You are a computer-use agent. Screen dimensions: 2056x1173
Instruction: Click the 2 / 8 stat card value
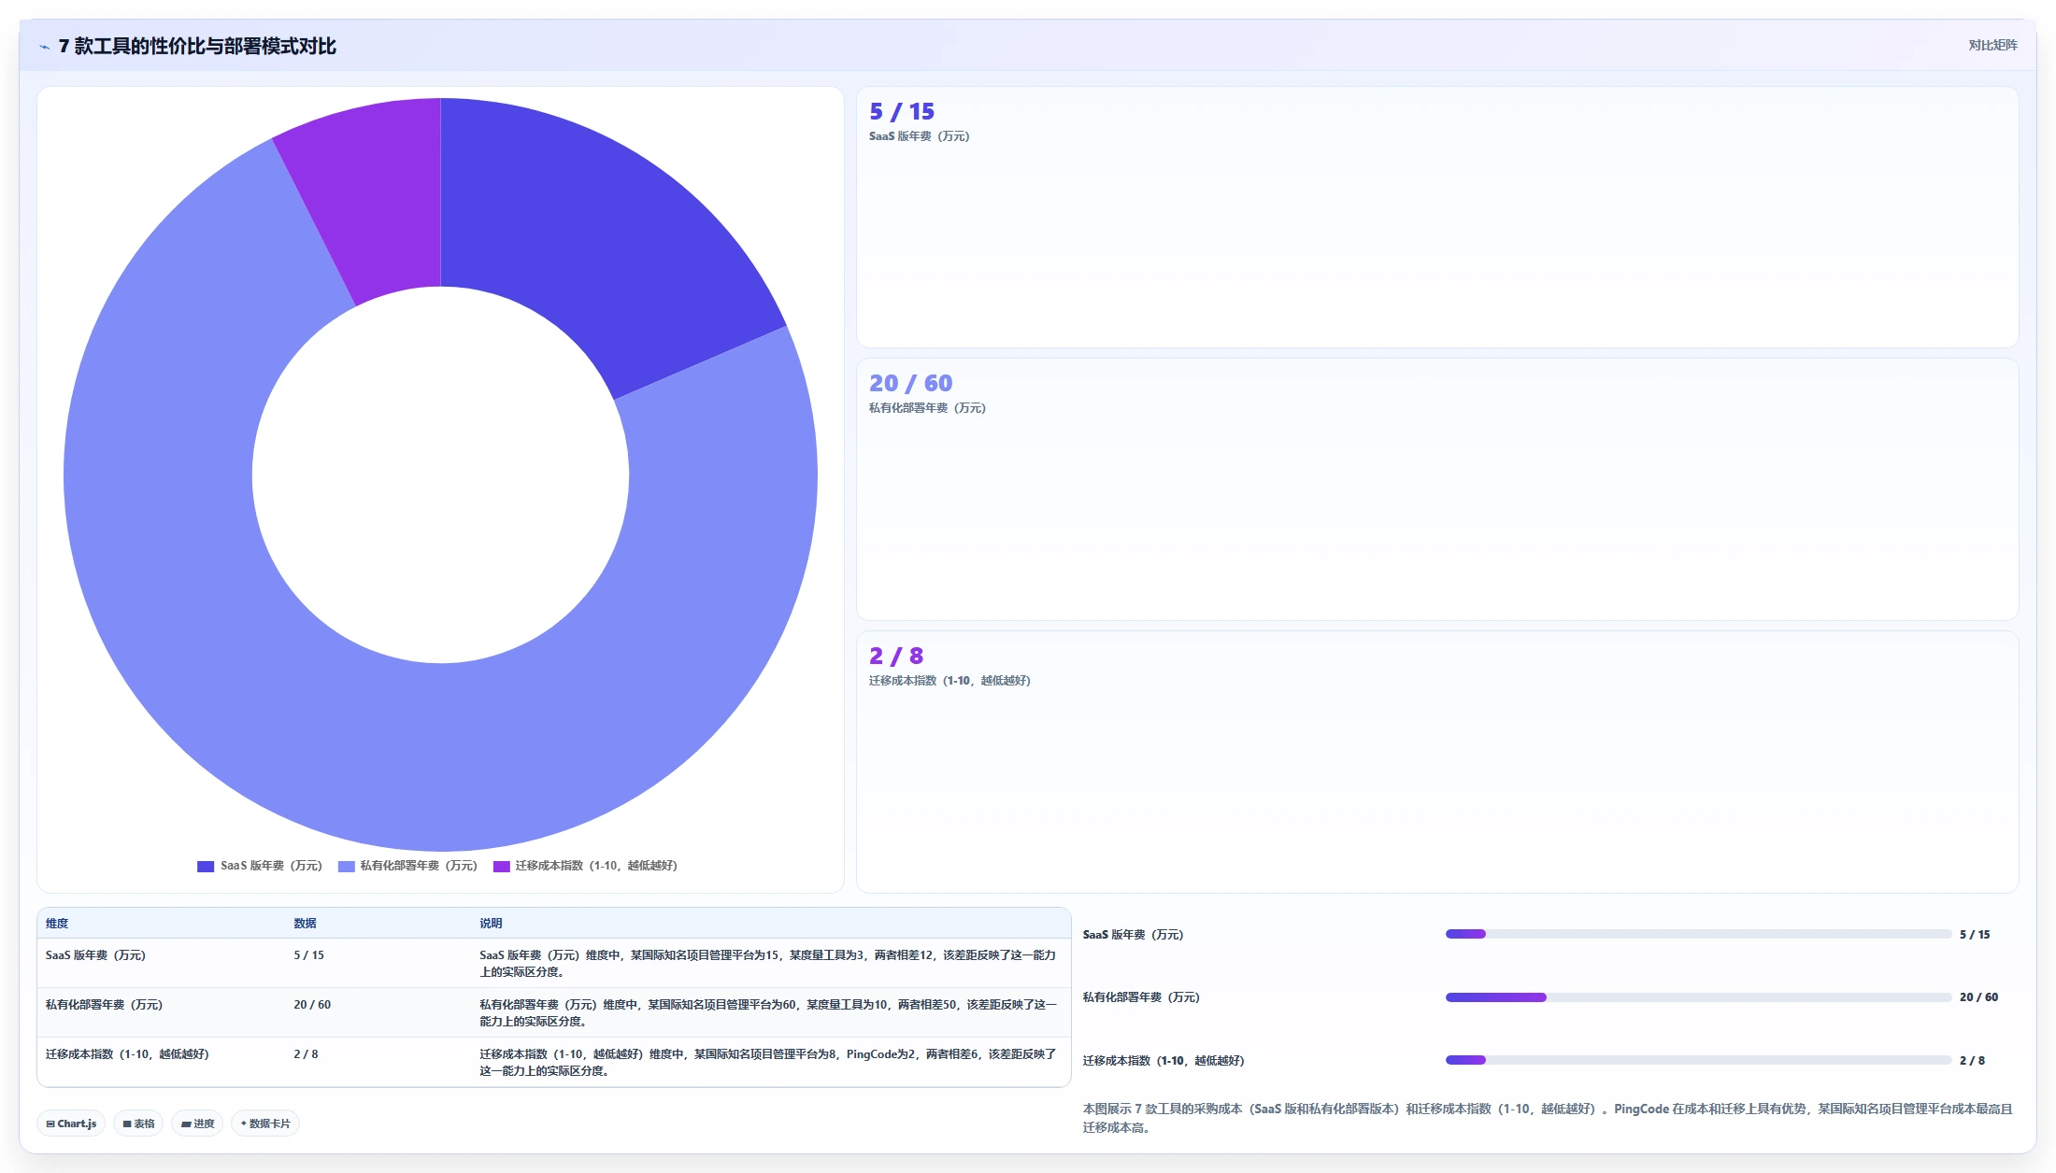pyautogui.click(x=895, y=656)
